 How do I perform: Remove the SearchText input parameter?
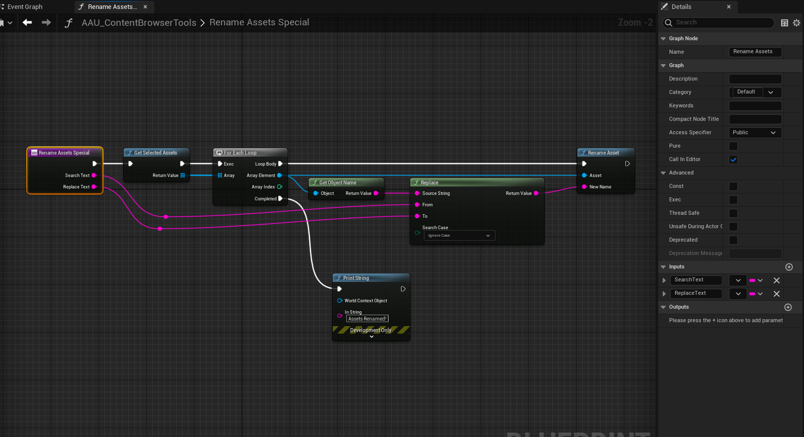(x=777, y=280)
